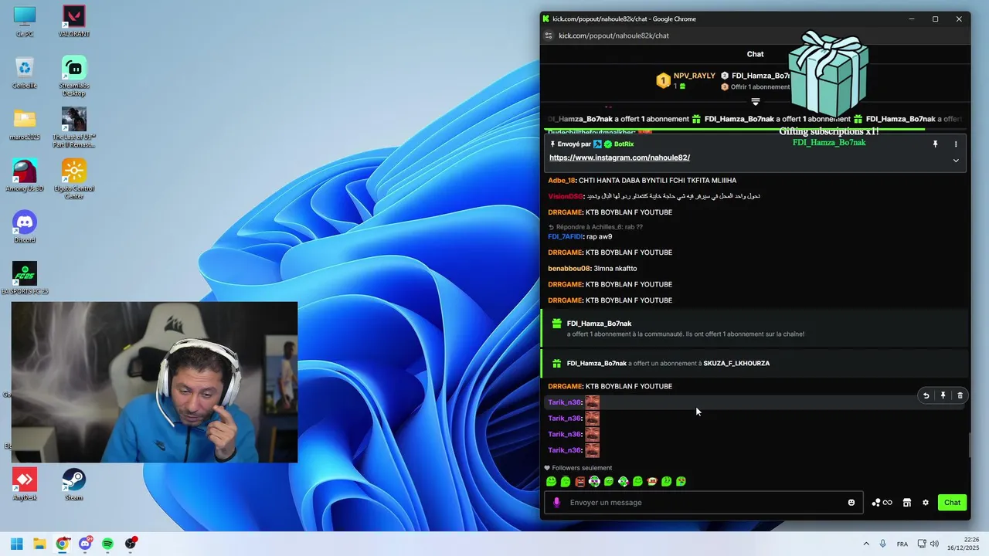Click the taskbar microphone tray icon
Screen dimensions: 989x556
(x=882, y=544)
